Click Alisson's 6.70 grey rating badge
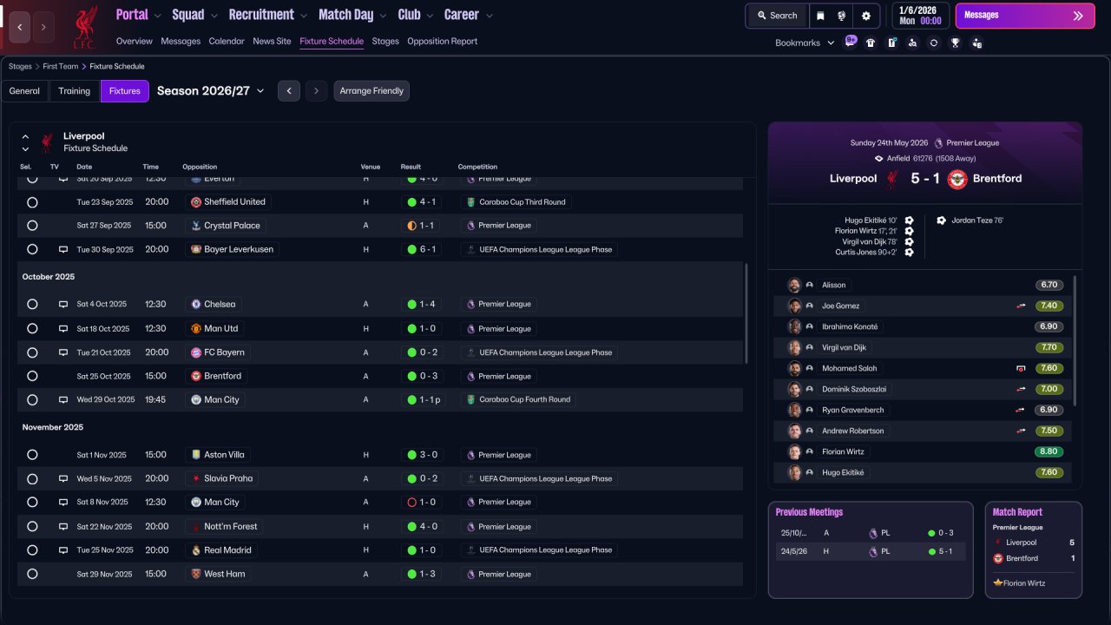The width and height of the screenshot is (1111, 625). [1049, 285]
